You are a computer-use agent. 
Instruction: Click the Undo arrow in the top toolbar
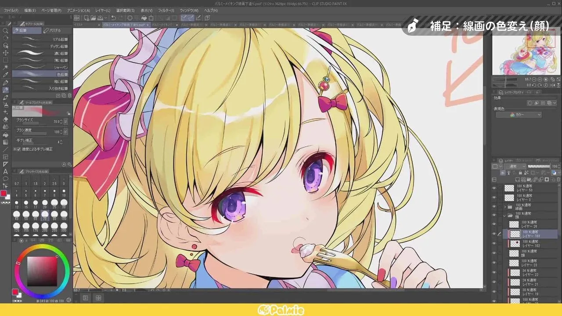pyautogui.click(x=114, y=18)
